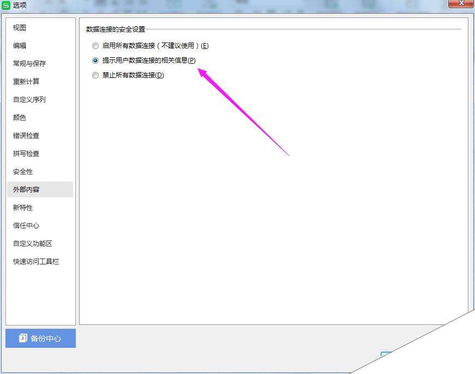
Task: Close the 选项 dialog window
Action: pos(461,3)
